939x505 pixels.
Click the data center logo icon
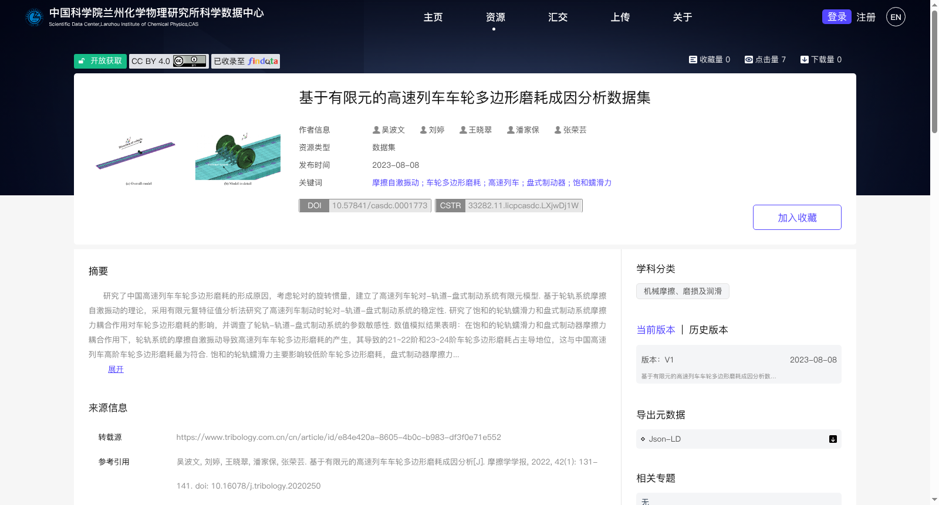tap(34, 17)
